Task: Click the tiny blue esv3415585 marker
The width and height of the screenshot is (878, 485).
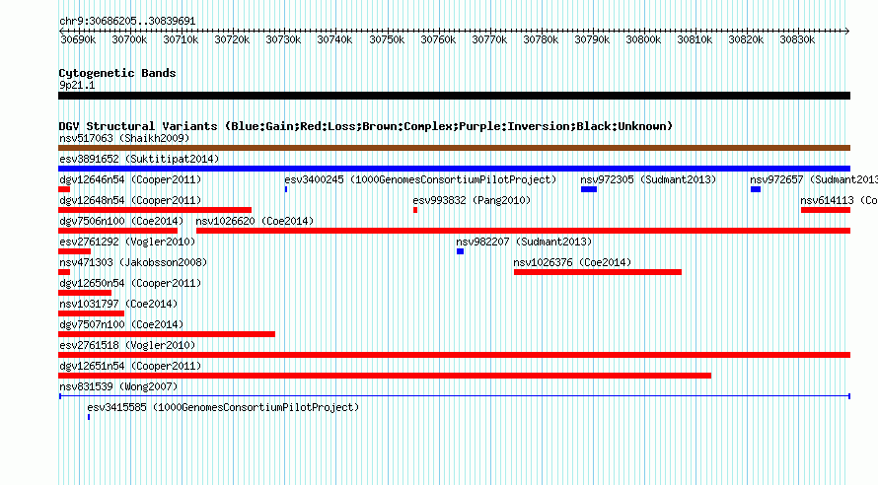Action: [89, 417]
